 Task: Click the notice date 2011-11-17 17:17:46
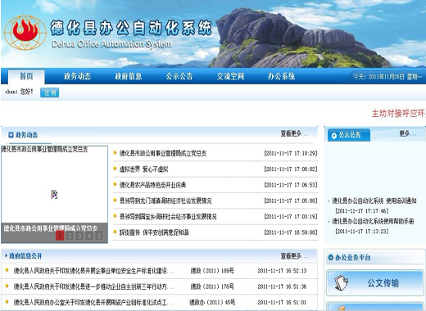pyautogui.click(x=362, y=211)
